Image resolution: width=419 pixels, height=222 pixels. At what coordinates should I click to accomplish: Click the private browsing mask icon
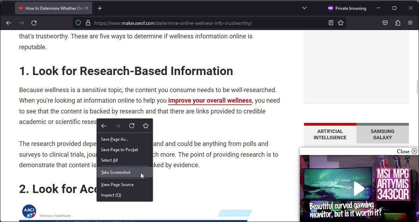point(330,8)
